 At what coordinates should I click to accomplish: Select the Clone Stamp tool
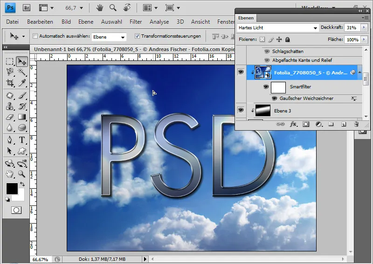click(x=10, y=106)
